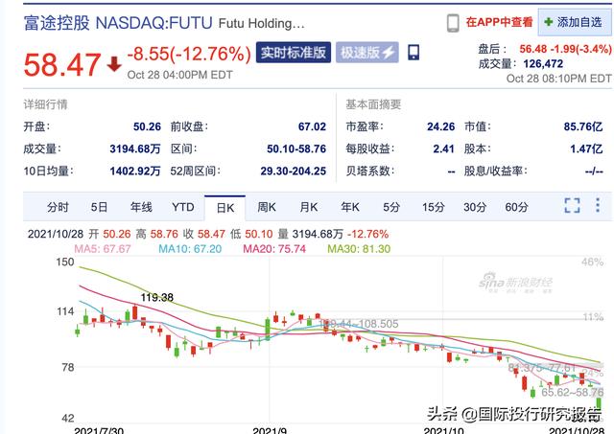The image size is (614, 434).
Task: Click the green plus icon in 添加自选
Action: pyautogui.click(x=548, y=22)
